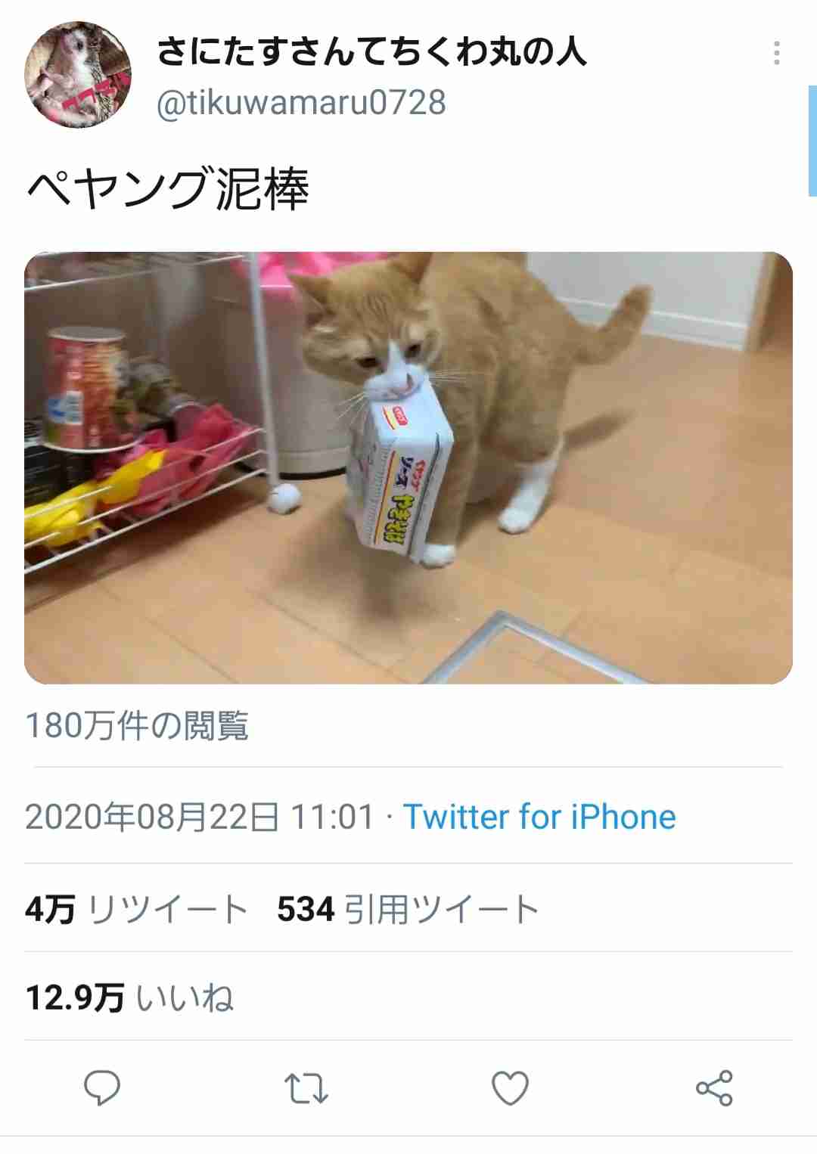The width and height of the screenshot is (817, 1154).
Task: View the 12.9万 いいね list
Action: 129,997
